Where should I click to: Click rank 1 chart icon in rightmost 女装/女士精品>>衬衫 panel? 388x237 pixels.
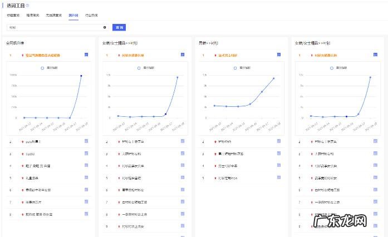[375, 55]
